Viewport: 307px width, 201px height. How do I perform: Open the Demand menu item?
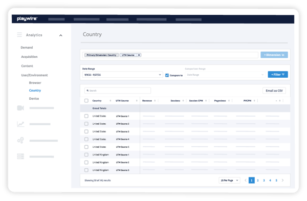27,48
